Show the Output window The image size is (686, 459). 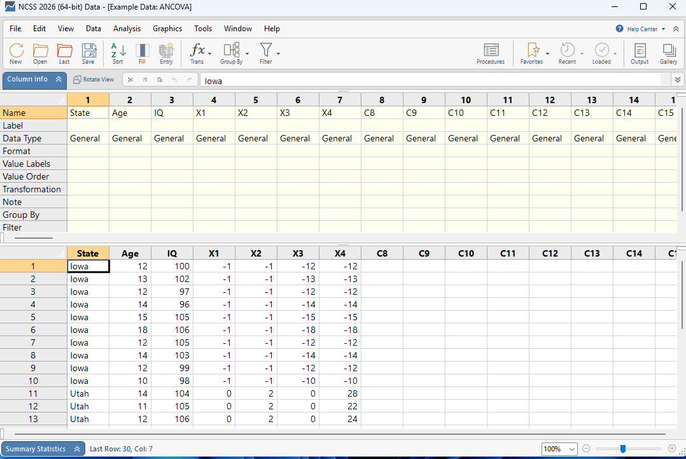pyautogui.click(x=640, y=53)
